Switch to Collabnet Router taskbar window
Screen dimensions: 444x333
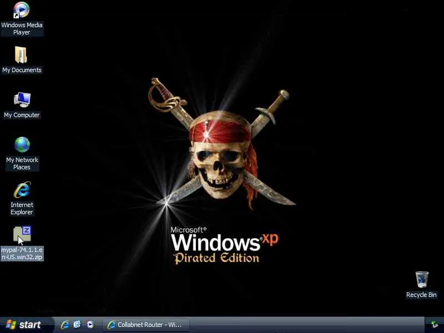[145, 325]
